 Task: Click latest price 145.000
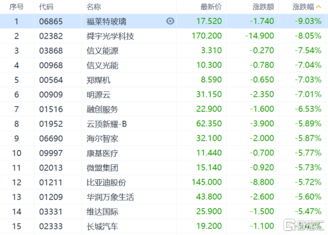(x=206, y=182)
